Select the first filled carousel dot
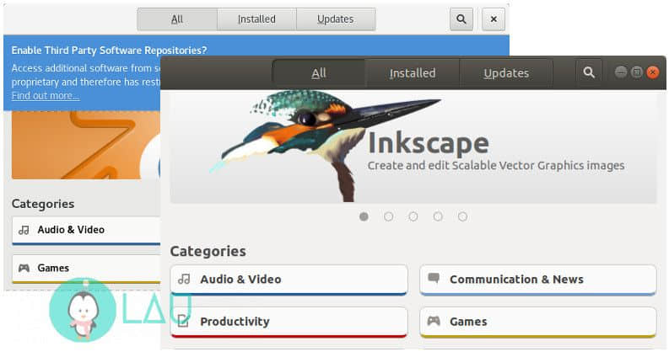The width and height of the screenshot is (669, 352). tap(364, 216)
